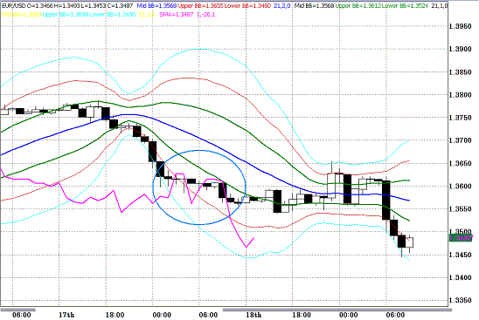
Task: Click the 1.3750 price axis label
Action: point(461,118)
